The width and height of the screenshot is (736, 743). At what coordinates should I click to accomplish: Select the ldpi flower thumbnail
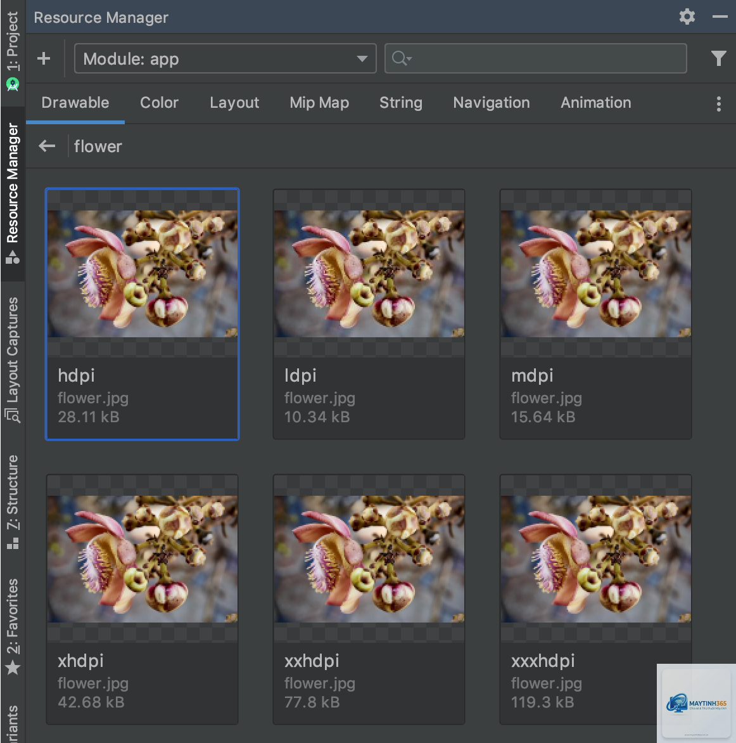click(x=369, y=273)
